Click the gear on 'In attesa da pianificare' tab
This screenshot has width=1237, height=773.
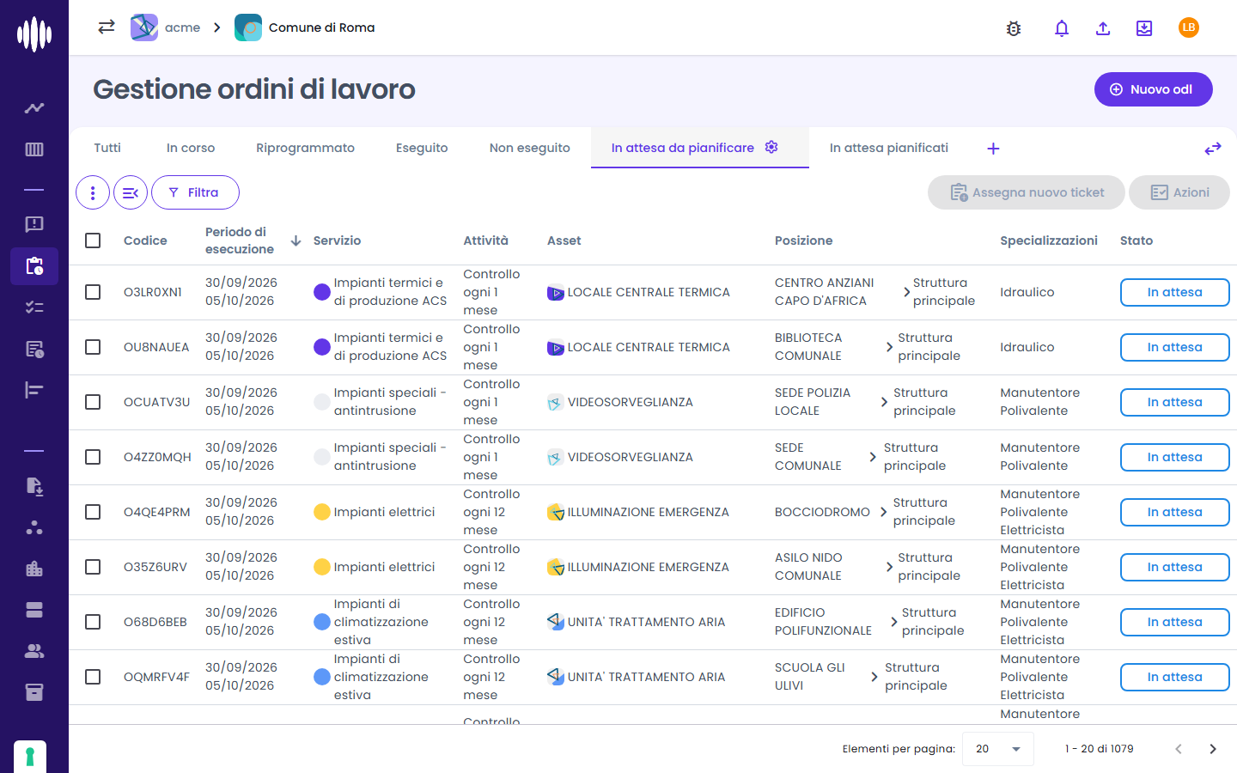(x=771, y=147)
